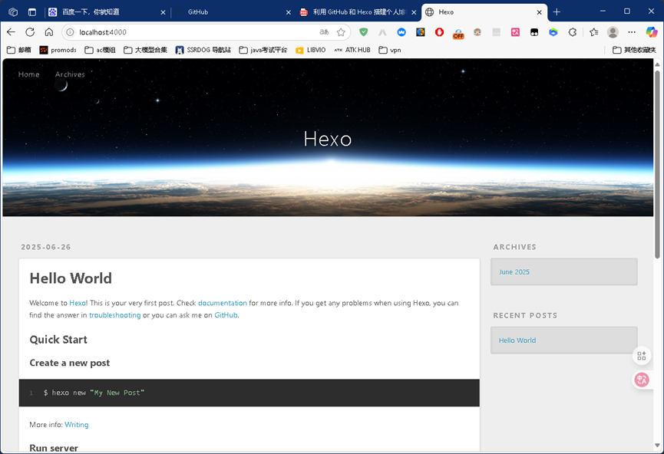Image resolution: width=664 pixels, height=454 pixels.
Task: Click the floating pink translate button
Action: click(x=642, y=380)
